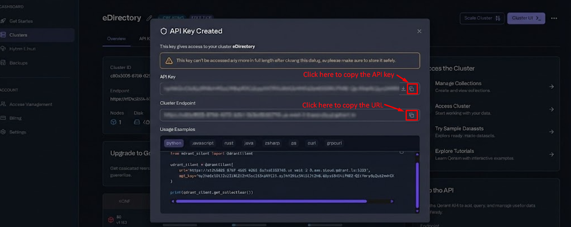
Task: Open Manage Collections arrow
Action: [551, 87]
